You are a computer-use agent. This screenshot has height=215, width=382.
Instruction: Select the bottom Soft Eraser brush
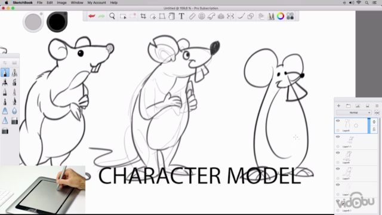pos(5,131)
